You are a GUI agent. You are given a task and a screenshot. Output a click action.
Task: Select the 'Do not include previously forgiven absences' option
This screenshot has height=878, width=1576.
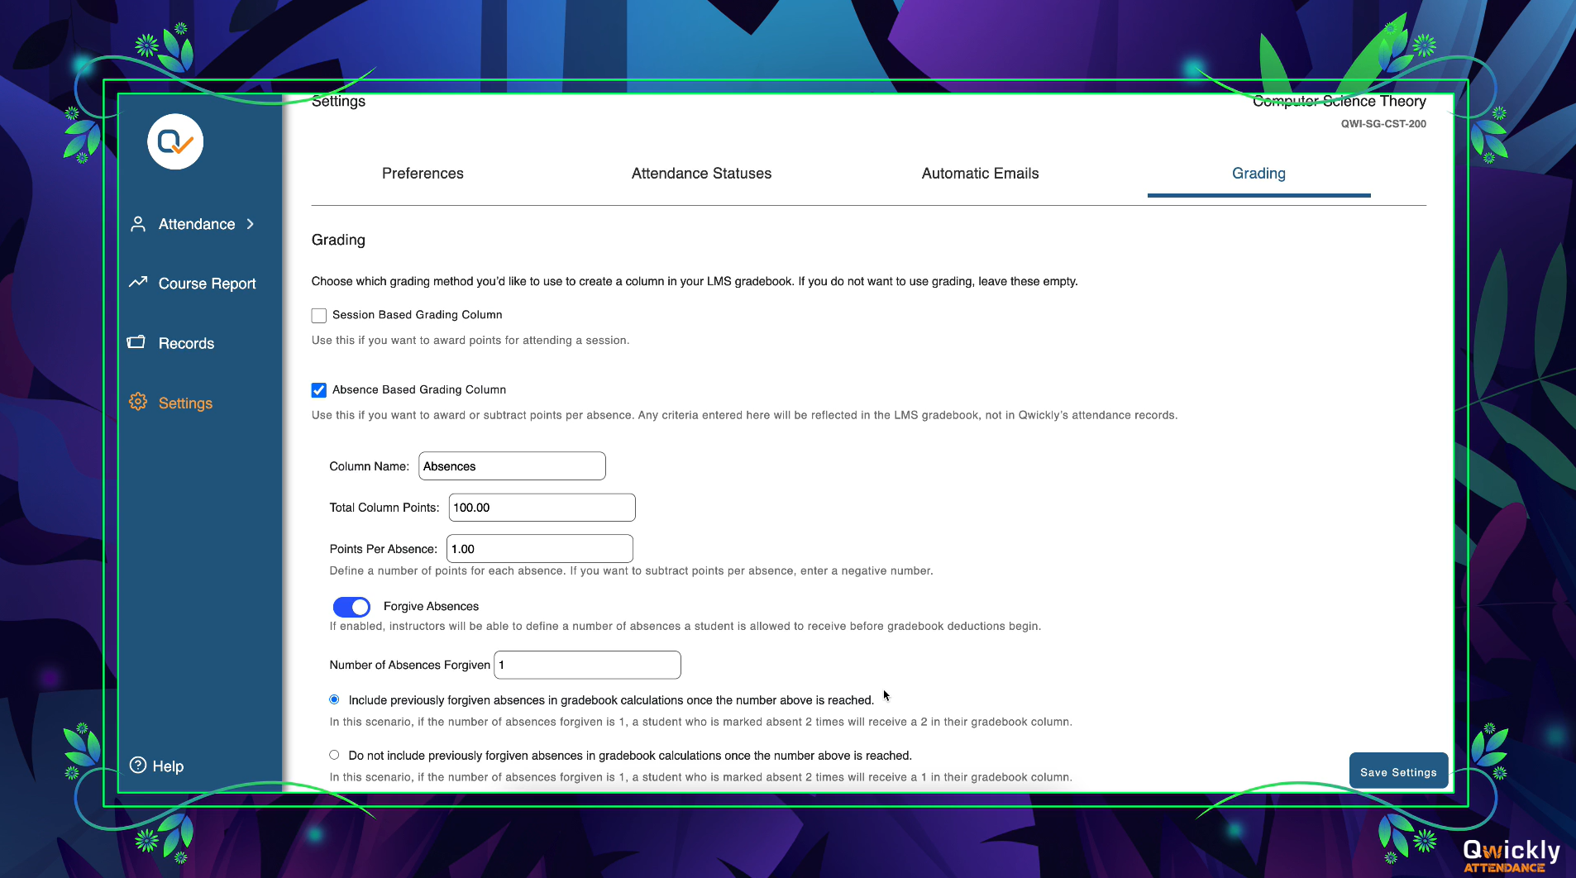point(334,755)
